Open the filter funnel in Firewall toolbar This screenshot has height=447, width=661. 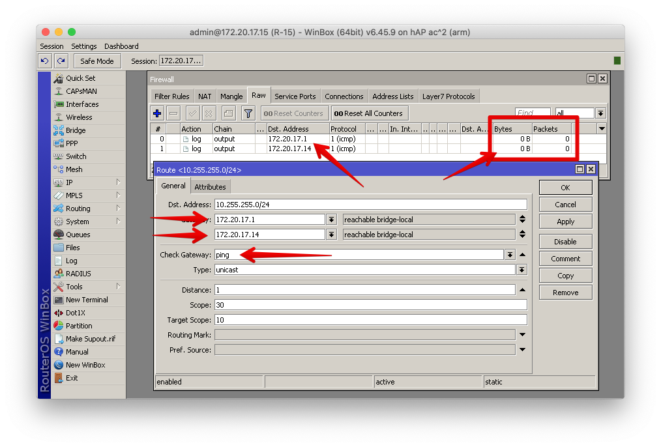(x=248, y=113)
